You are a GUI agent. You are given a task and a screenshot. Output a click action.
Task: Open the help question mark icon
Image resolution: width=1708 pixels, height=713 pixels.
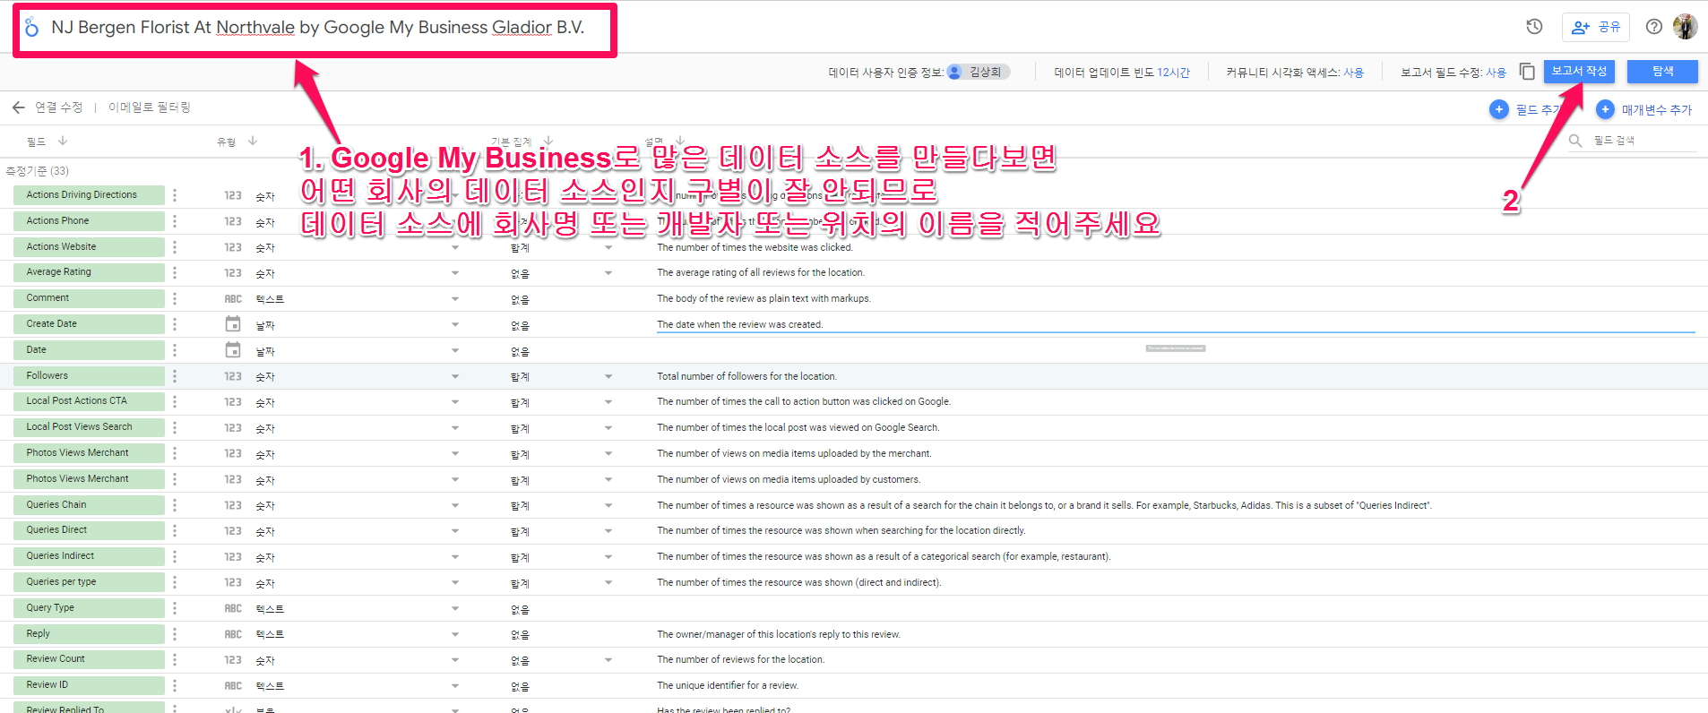click(x=1653, y=27)
